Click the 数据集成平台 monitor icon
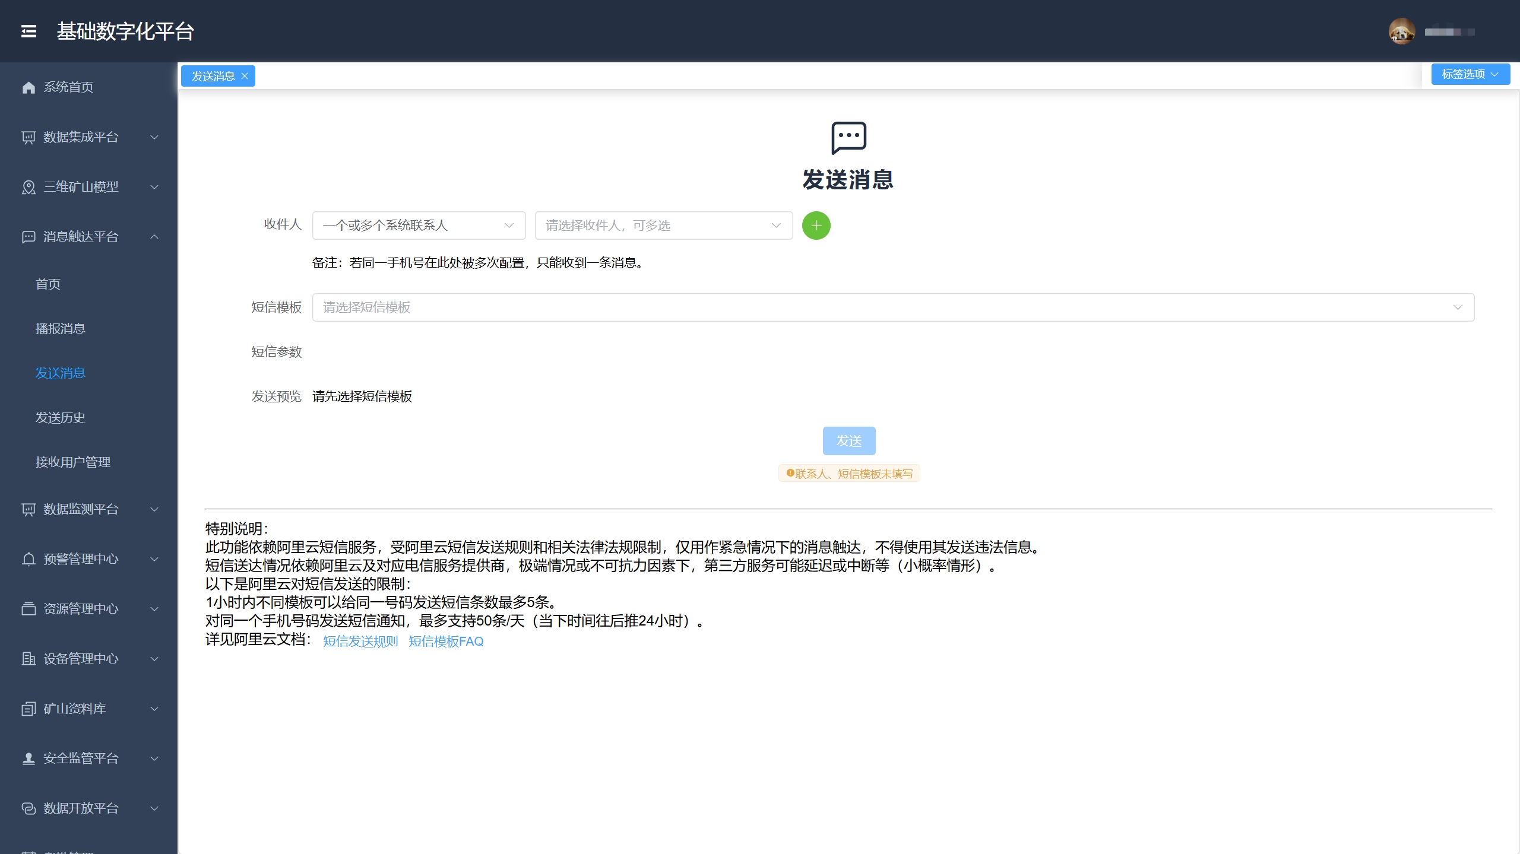This screenshot has height=854, width=1520. 28,137
